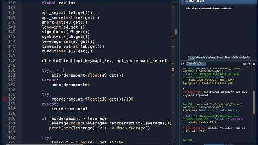Click the In [3]: runfile command line

tap(212, 106)
